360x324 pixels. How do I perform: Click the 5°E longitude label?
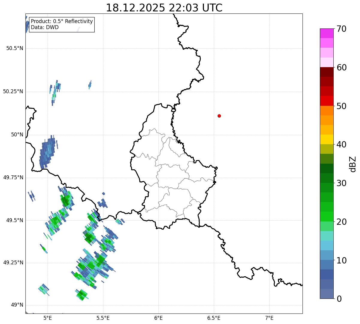pyautogui.click(x=48, y=318)
